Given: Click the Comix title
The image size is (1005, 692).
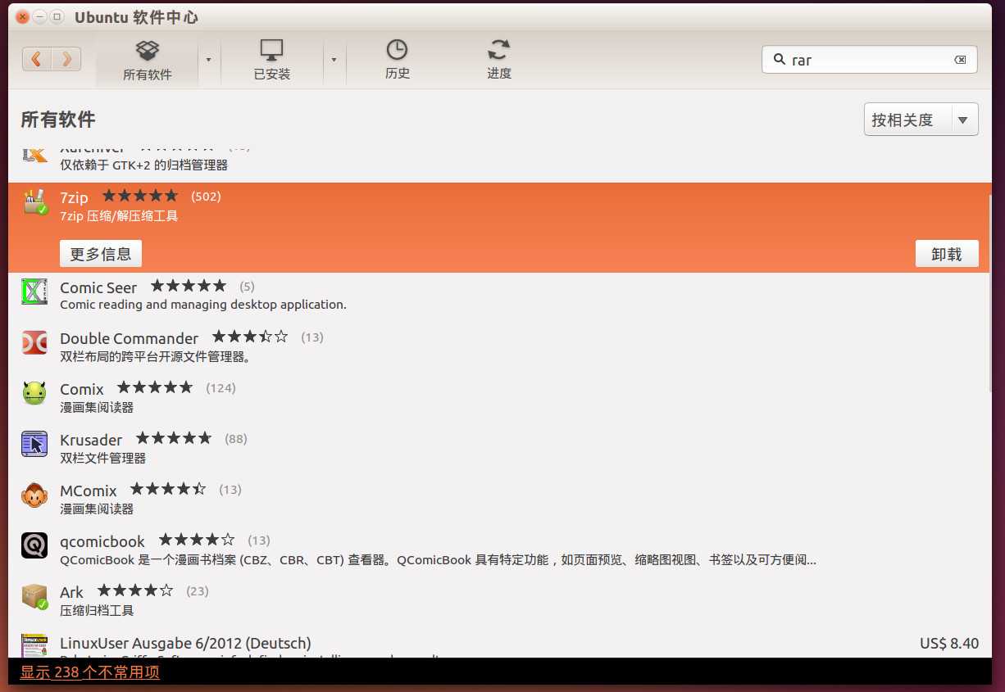Looking at the screenshot, I should click(x=82, y=389).
